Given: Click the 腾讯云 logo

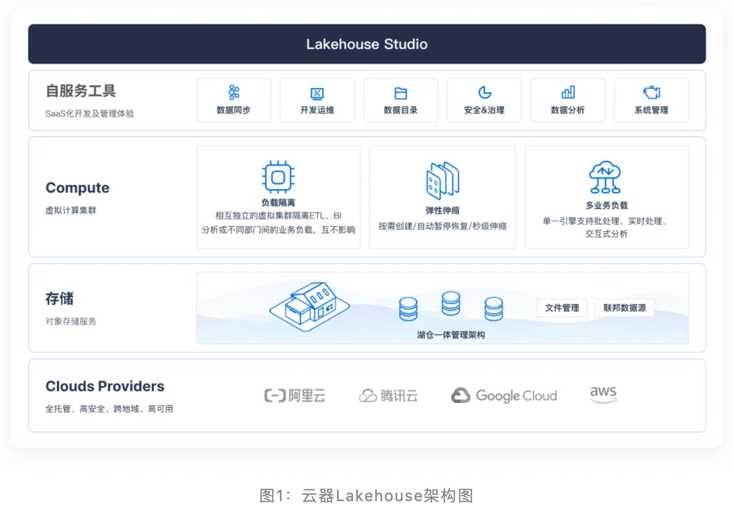Looking at the screenshot, I should (x=388, y=396).
